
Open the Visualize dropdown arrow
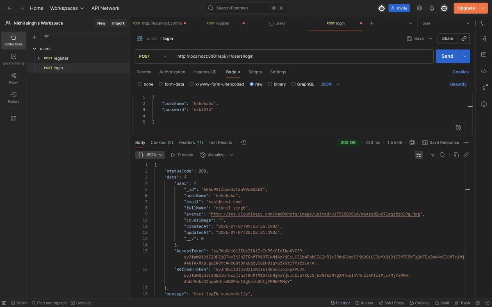tap(232, 155)
